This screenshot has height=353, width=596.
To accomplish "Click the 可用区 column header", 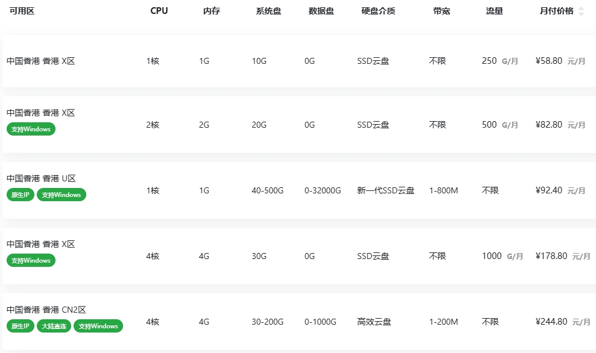I will (x=22, y=11).
